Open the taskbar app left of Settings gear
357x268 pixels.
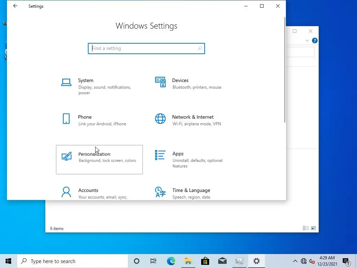239,261
